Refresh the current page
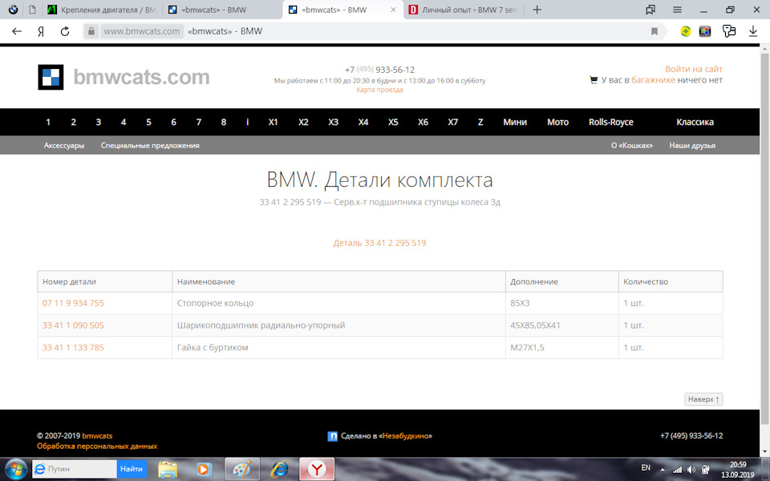The width and height of the screenshot is (770, 481). [64, 30]
